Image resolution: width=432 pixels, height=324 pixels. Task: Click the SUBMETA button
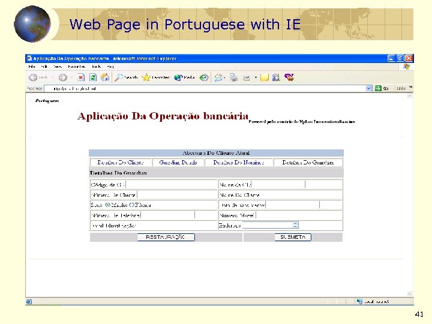tap(293, 237)
